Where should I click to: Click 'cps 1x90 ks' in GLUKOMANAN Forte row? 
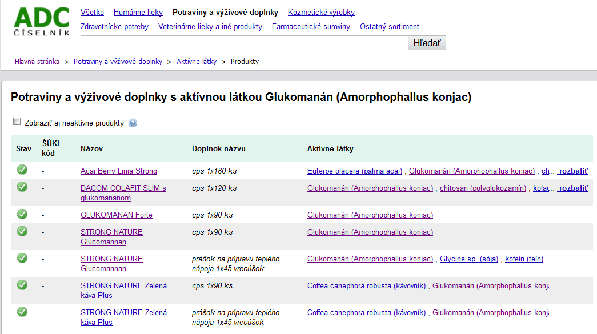[212, 215]
